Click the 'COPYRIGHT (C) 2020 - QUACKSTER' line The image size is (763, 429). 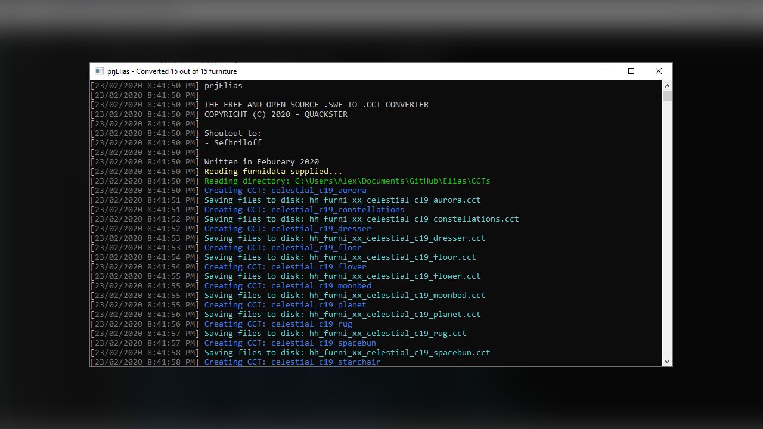click(x=276, y=114)
